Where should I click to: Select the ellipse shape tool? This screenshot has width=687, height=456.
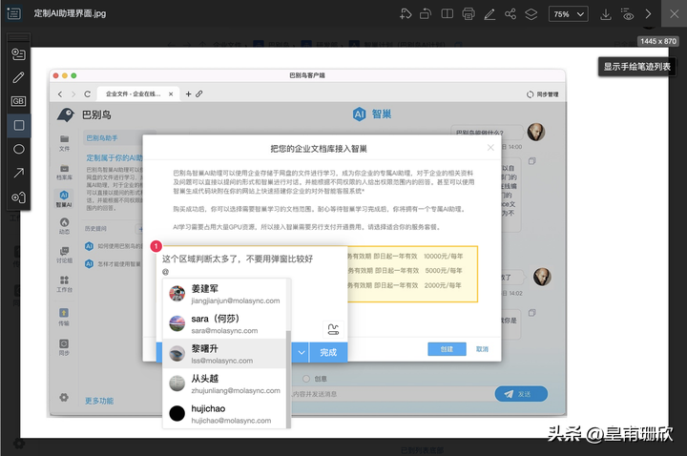[18, 149]
